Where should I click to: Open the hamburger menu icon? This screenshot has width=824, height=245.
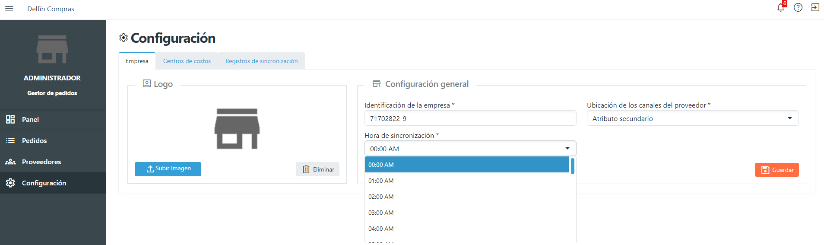(9, 9)
